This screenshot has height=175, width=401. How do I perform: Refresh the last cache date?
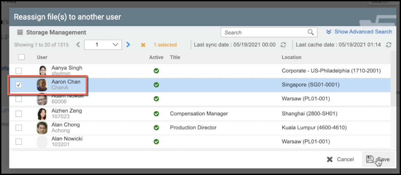pos(388,45)
